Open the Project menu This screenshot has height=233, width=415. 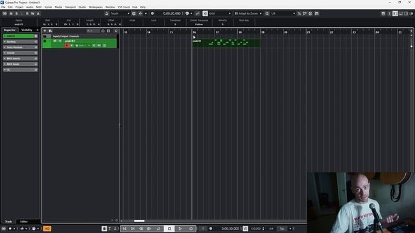point(19,7)
